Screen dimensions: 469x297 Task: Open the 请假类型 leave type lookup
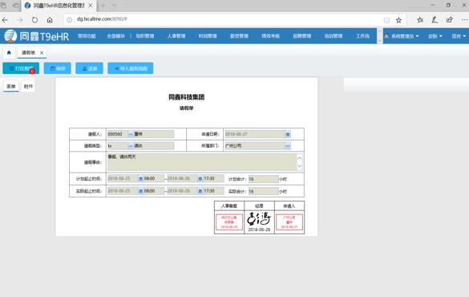tap(131, 146)
